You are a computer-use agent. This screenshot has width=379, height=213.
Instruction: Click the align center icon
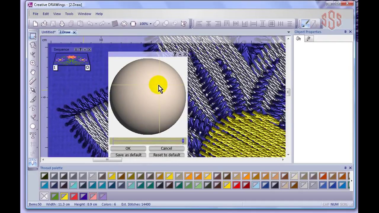(208, 24)
